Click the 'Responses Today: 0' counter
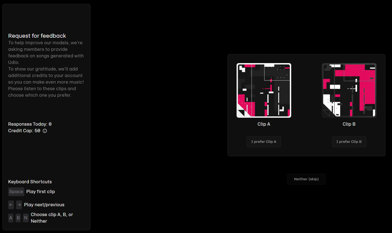 (30, 124)
